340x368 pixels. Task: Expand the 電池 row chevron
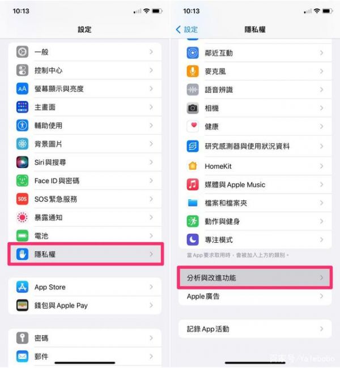coord(151,236)
